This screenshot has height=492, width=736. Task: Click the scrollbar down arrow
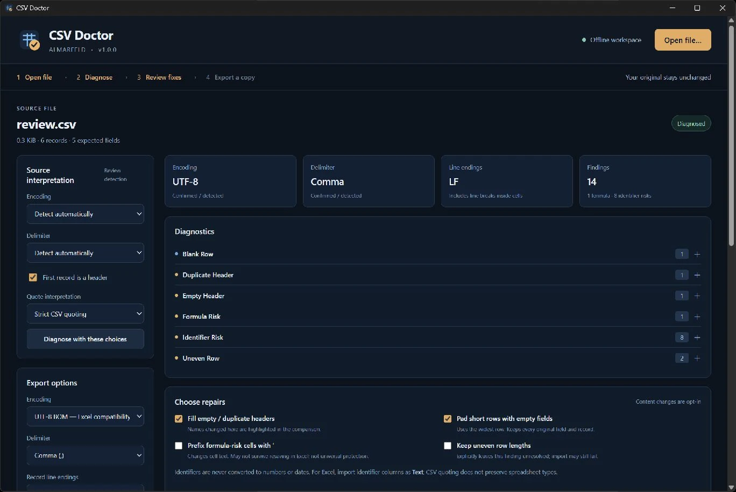pyautogui.click(x=731, y=487)
